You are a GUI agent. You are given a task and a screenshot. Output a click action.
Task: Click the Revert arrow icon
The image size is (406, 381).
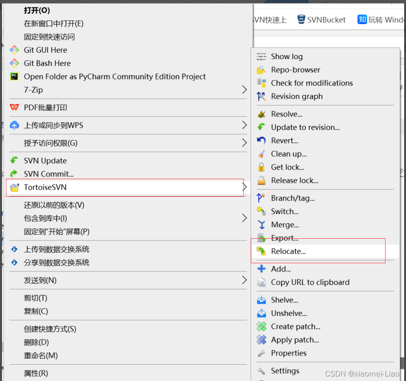click(261, 140)
